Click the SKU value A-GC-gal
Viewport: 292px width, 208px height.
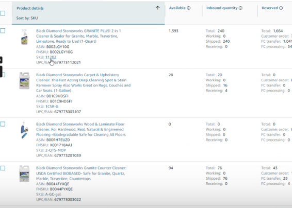point(53,194)
